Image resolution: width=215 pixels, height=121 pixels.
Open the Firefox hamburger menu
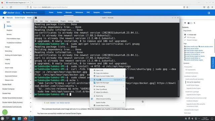point(212,7)
